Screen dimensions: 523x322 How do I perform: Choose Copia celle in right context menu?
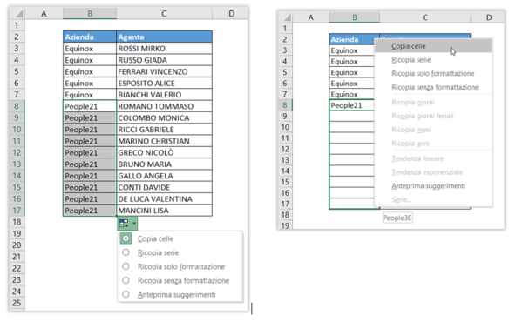pyautogui.click(x=433, y=46)
